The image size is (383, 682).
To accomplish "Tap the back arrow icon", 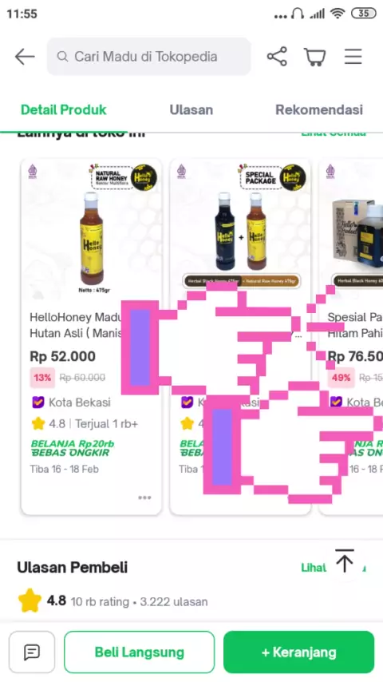I will (25, 57).
